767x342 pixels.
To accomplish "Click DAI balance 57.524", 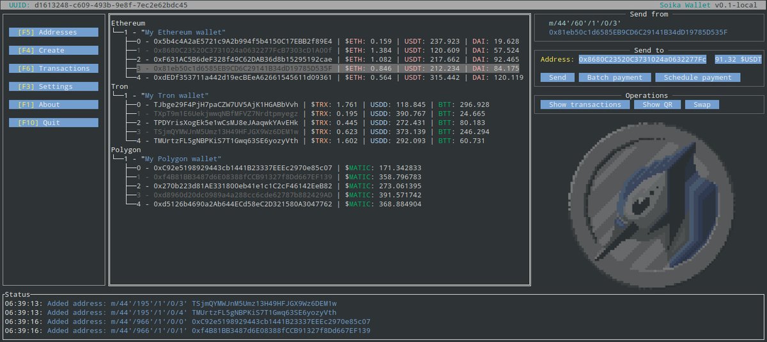I will coord(507,50).
